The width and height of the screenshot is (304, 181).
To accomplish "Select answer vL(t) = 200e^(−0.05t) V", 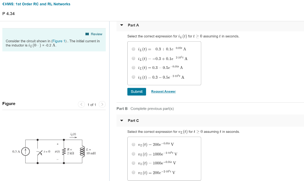I will [x=134, y=145].
